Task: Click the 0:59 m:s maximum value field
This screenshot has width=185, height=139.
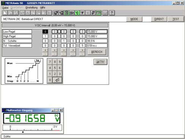Action: pos(97,46)
